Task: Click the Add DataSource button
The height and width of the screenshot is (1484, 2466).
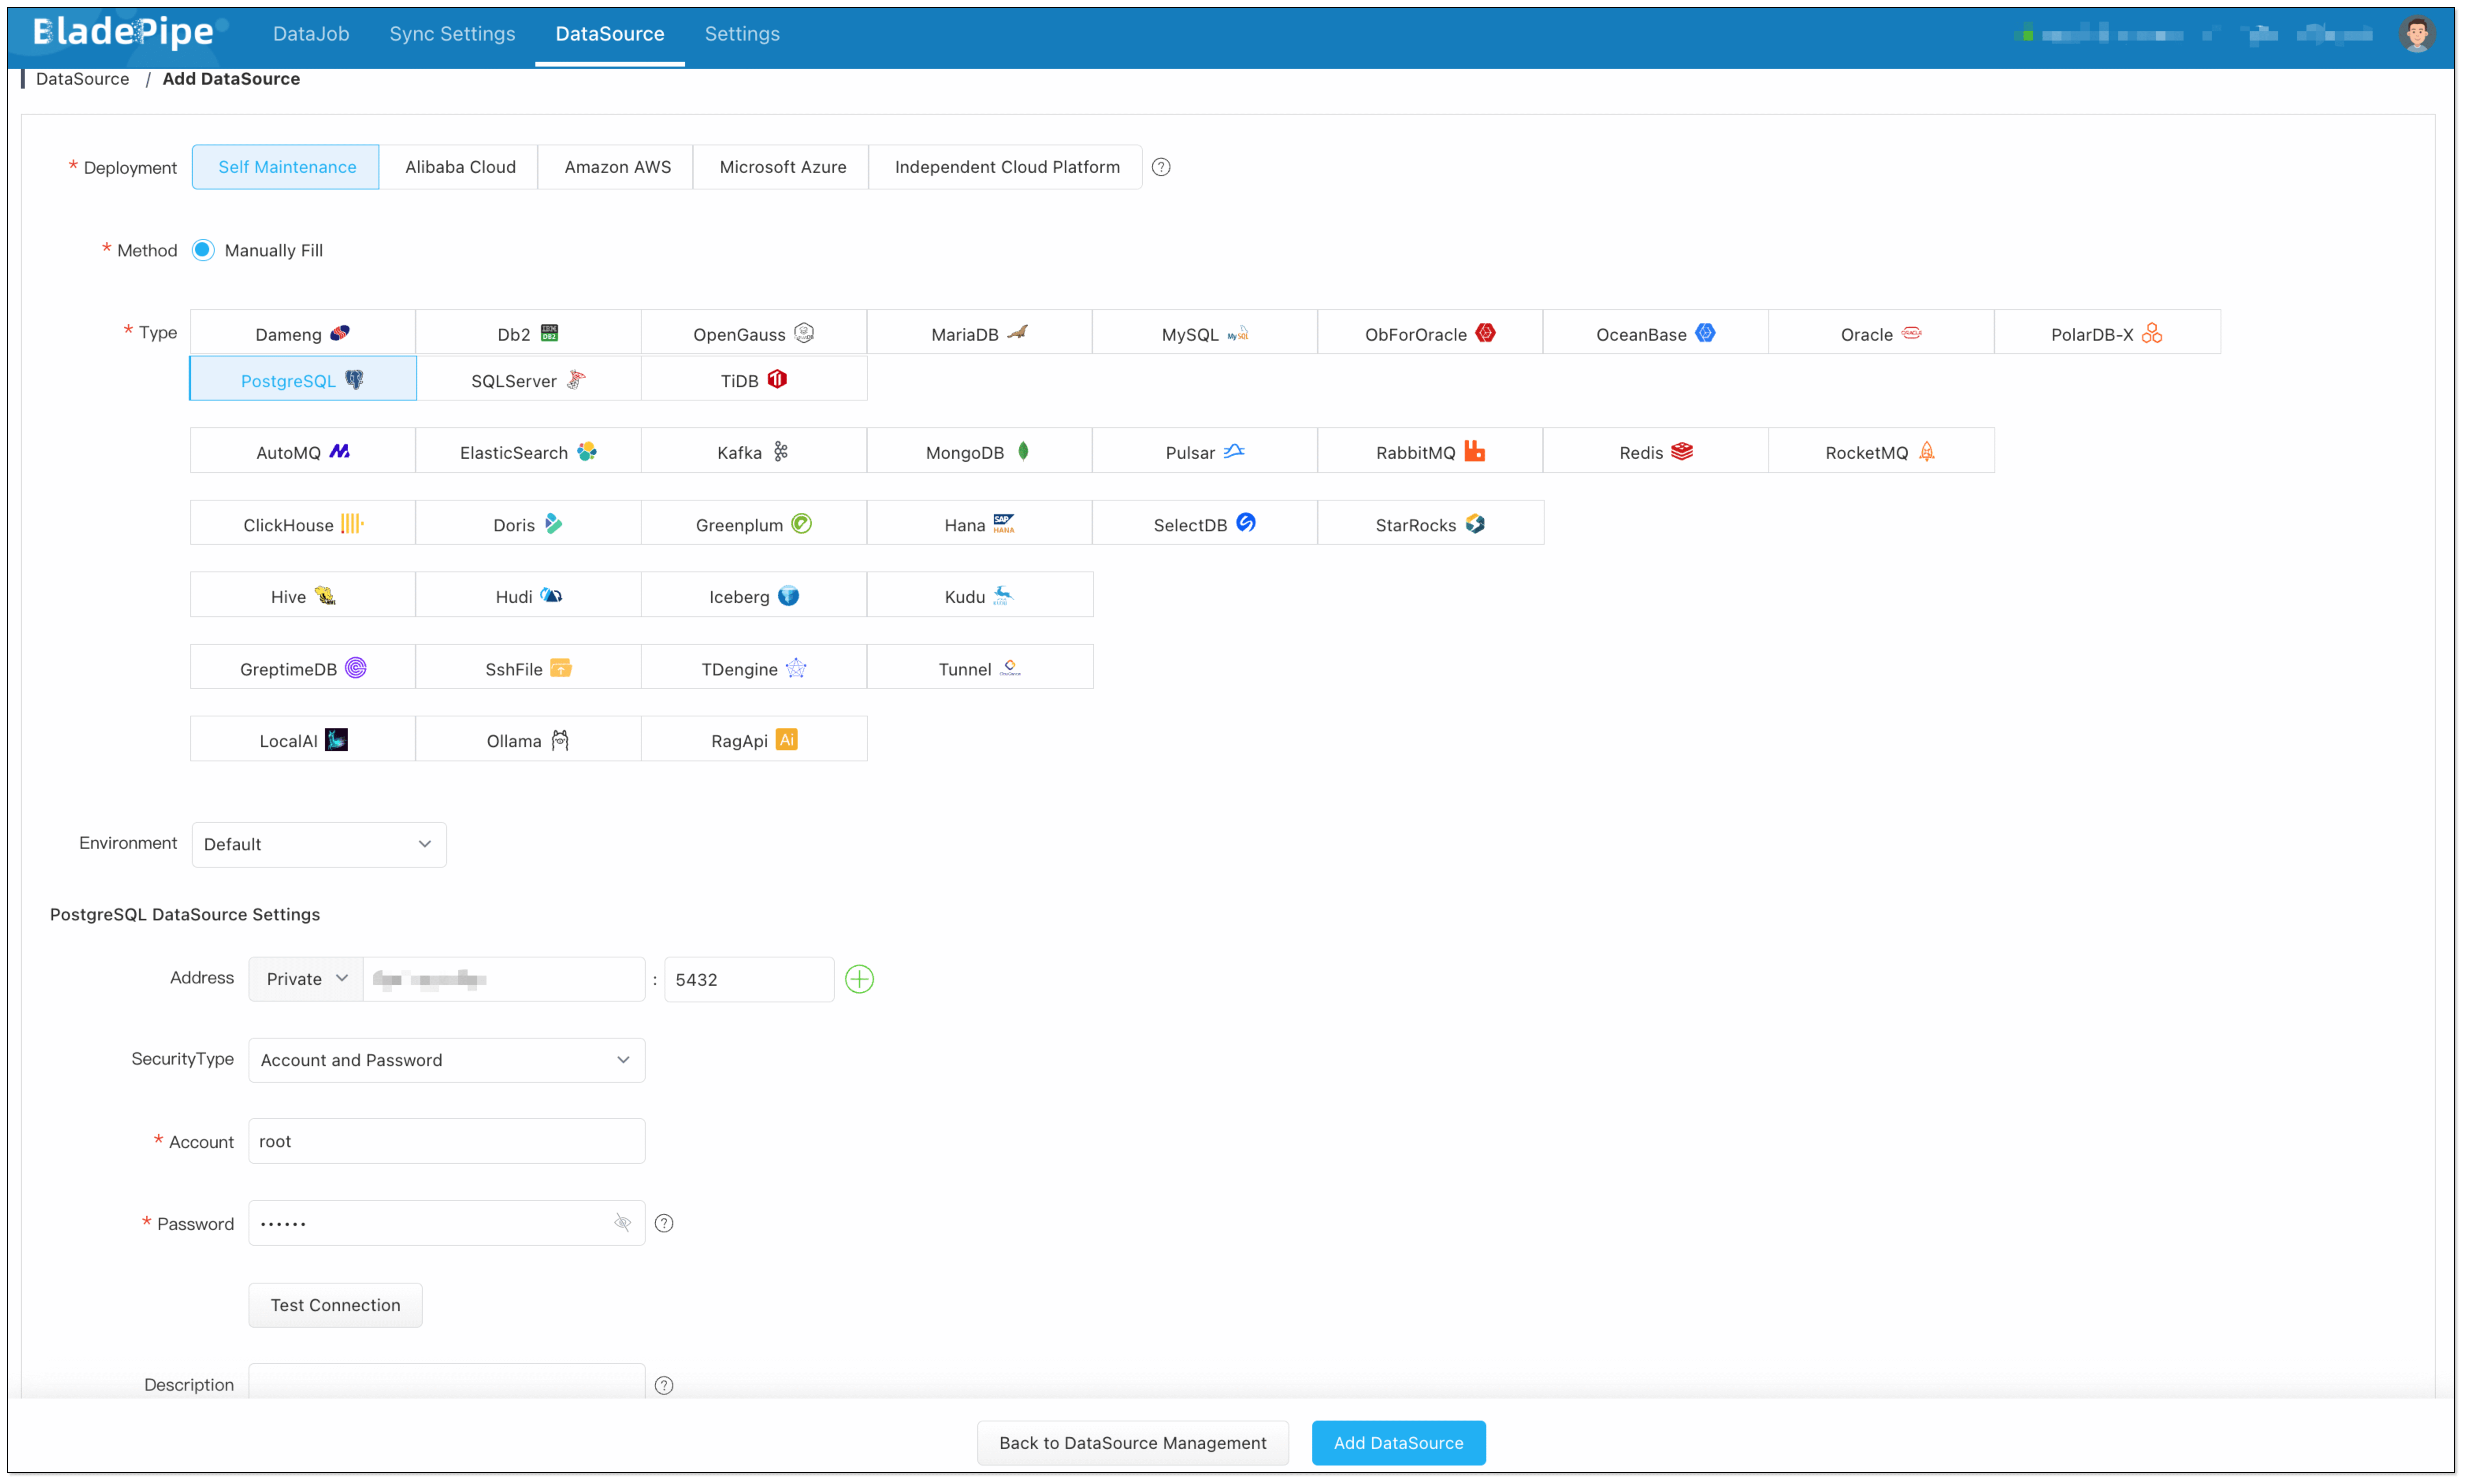Action: pos(1398,1443)
